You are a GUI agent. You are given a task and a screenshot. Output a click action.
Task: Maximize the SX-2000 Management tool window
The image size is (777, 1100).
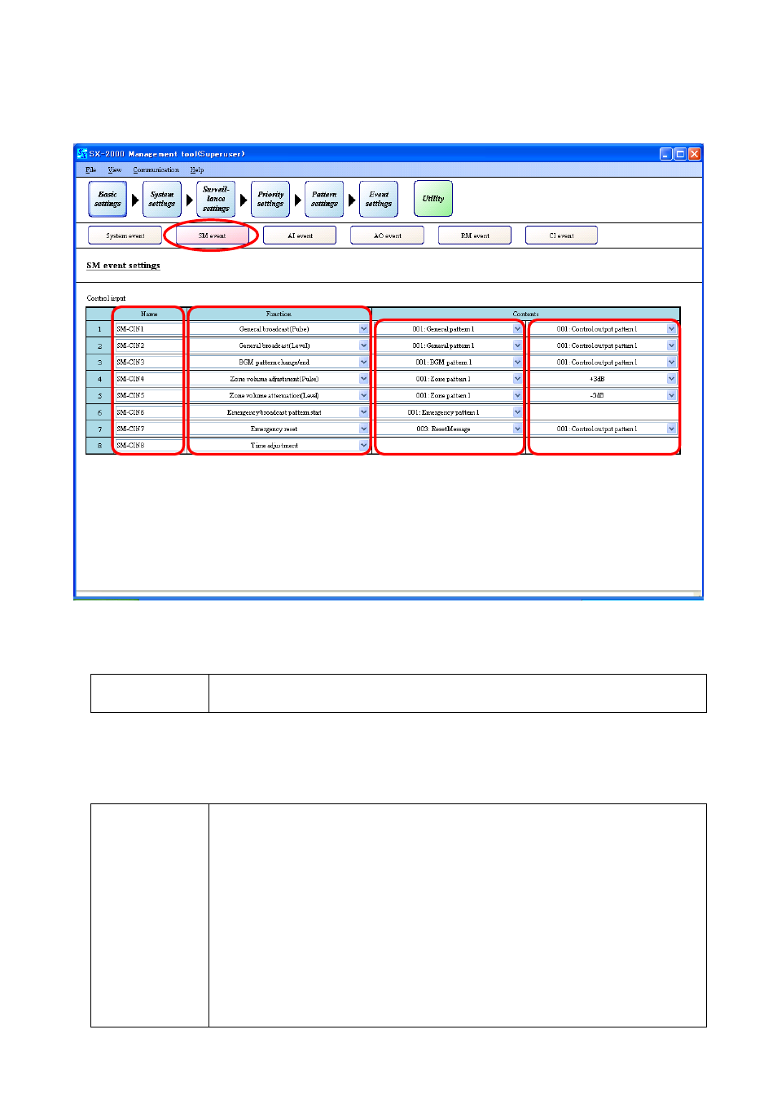[680, 154]
